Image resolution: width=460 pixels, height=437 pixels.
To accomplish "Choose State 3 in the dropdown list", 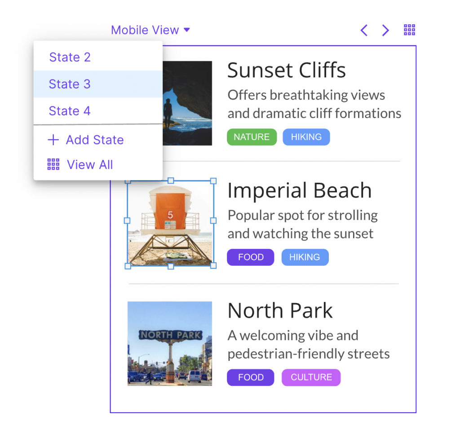I will pyautogui.click(x=70, y=84).
